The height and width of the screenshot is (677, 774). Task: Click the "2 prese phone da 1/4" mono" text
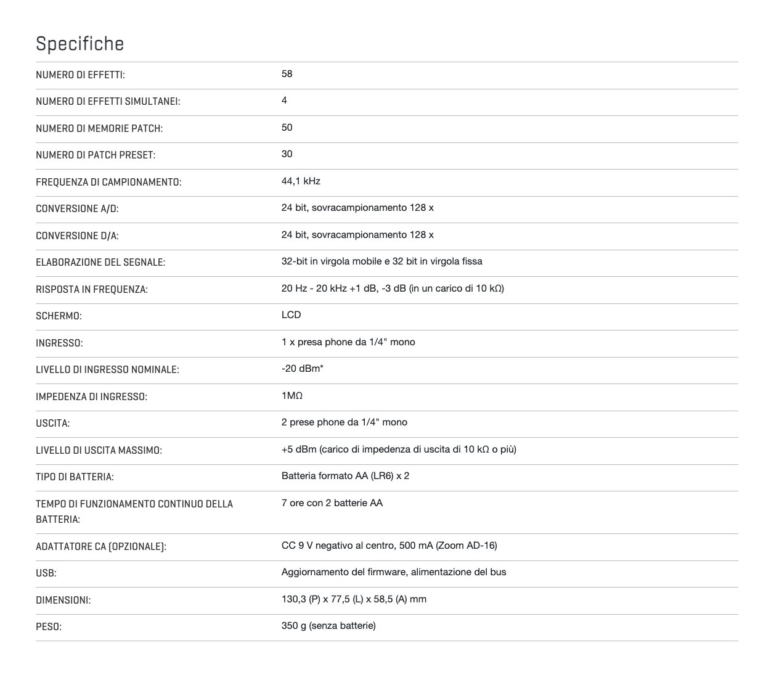[344, 422]
